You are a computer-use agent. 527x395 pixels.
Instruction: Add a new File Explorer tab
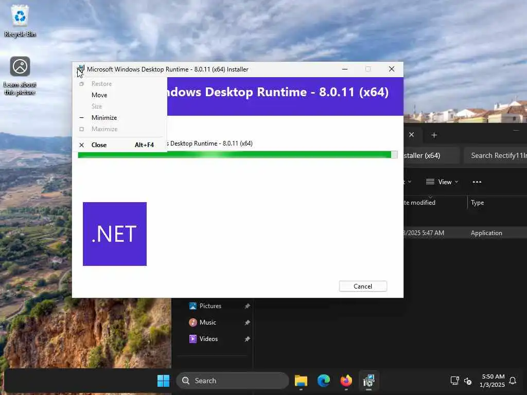[x=434, y=135]
